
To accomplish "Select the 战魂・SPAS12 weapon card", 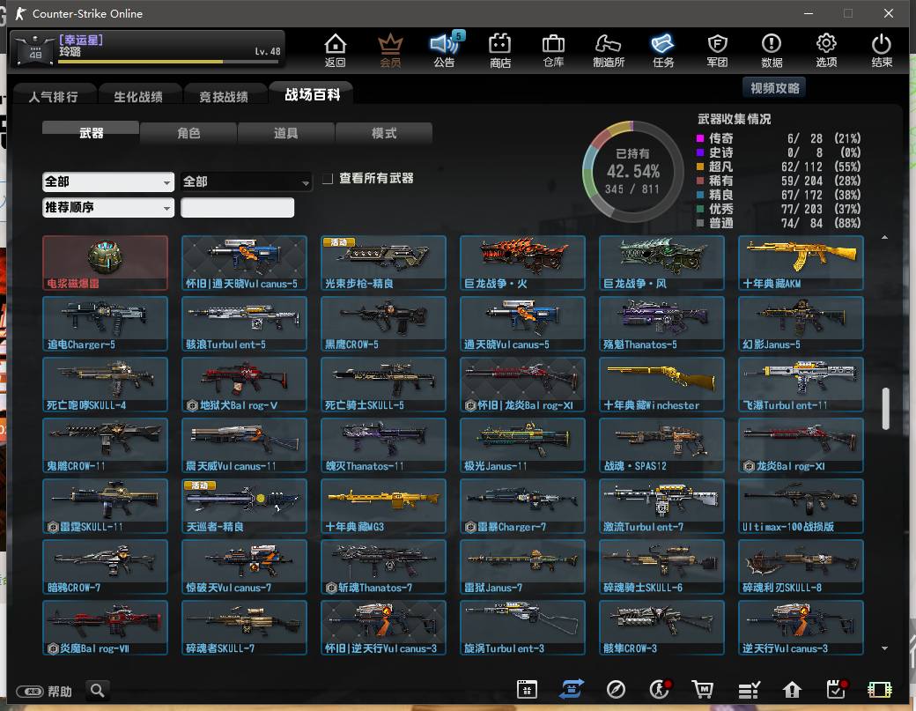I will (661, 445).
